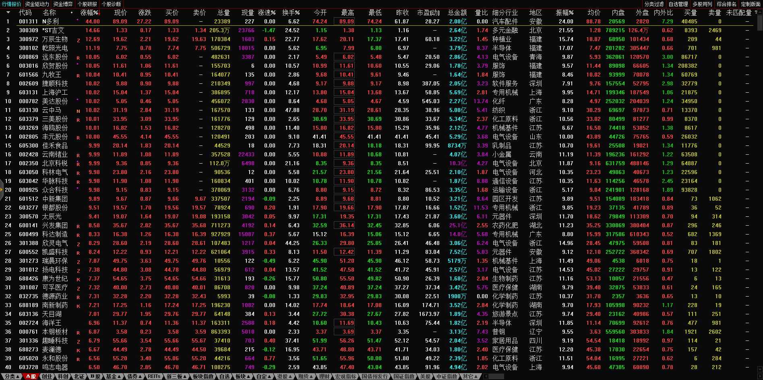This screenshot has height=380, width=763.
Task: Open 自选管理 in the top right
Action: [x=678, y=4]
